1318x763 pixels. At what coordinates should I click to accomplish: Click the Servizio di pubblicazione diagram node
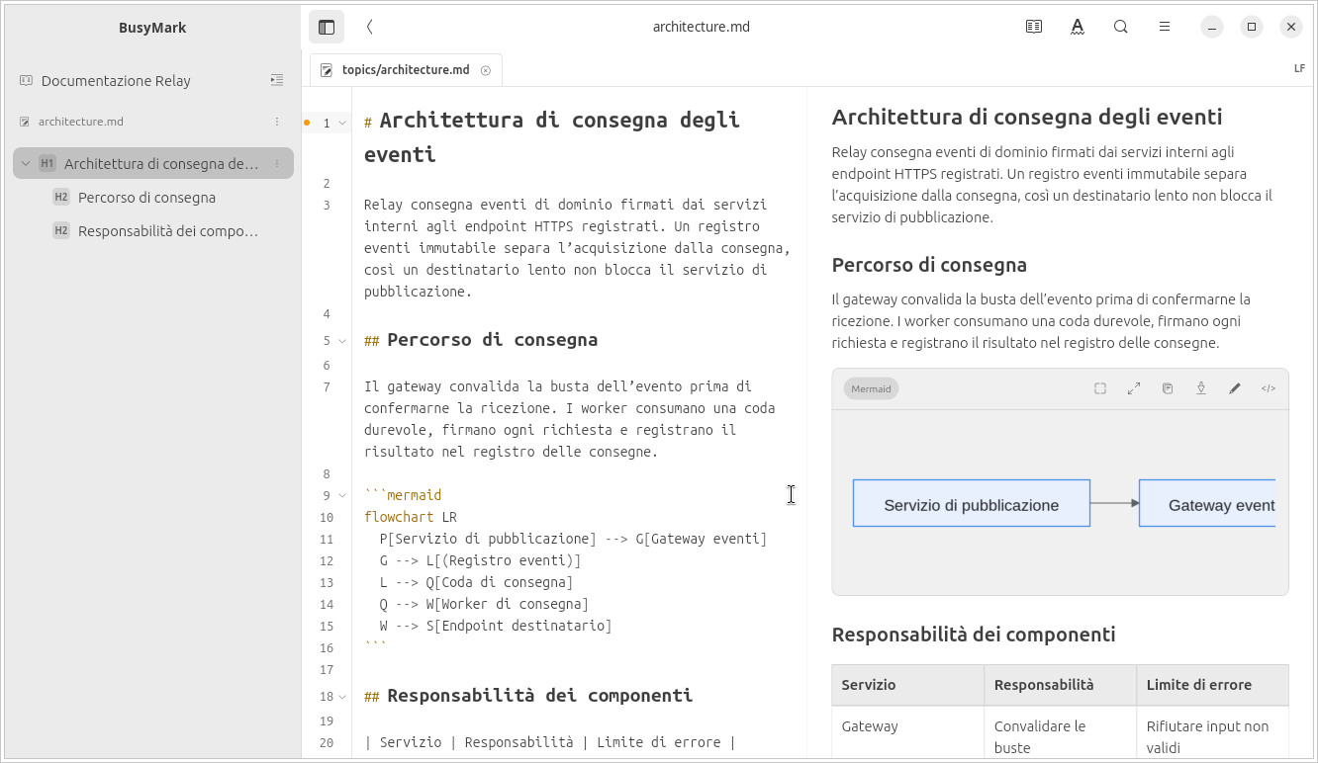(972, 503)
